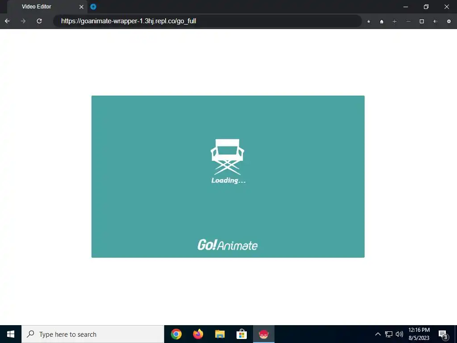Open browser settings gear icon
457x343 pixels.
tap(449, 21)
